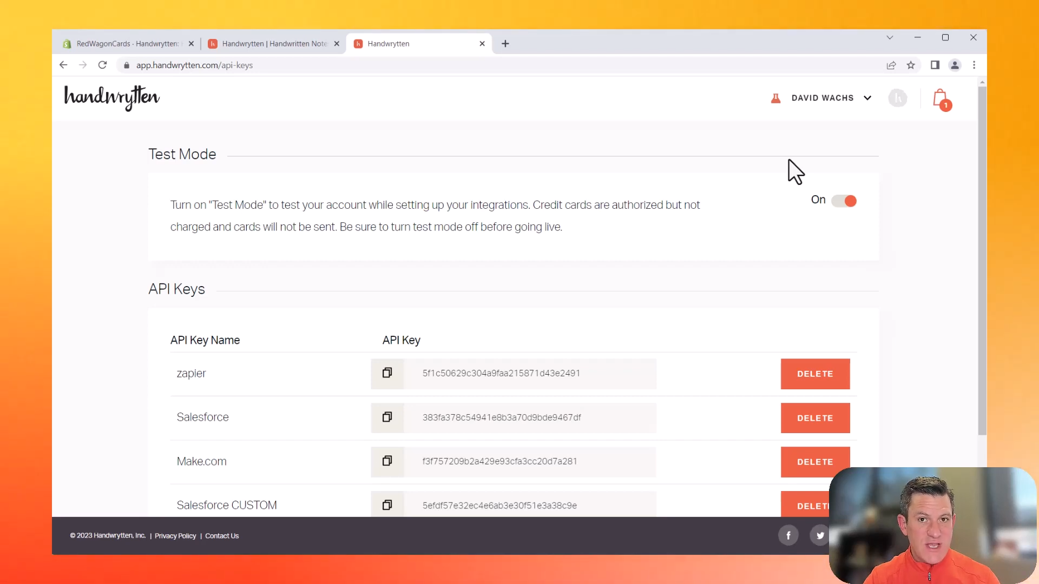Open Handwrytten's Twitter page from footer
1039x584 pixels.
point(819,535)
